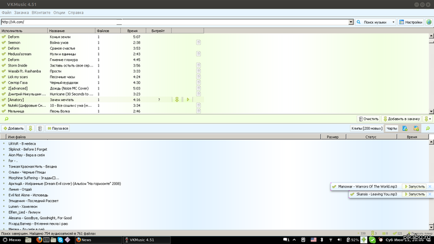Open Skype icon in the taskbar

(60, 240)
